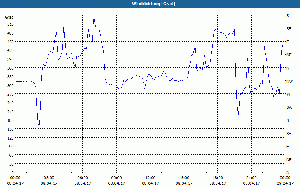Pick the 300 degree tick label
Viewport: 300px width, 187px height.
pos(10,86)
